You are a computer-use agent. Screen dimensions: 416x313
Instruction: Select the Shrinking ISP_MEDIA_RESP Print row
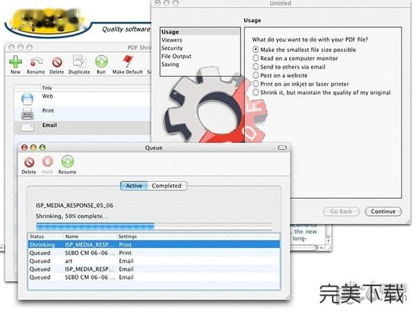pos(154,244)
